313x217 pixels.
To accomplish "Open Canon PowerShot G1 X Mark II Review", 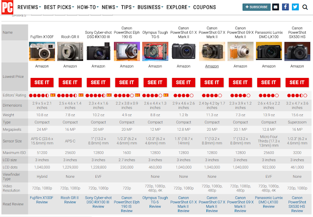I will pos(183,204).
